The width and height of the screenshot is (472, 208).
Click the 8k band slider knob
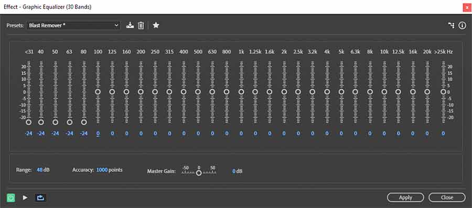(370, 92)
